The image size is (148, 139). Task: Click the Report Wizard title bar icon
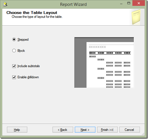(x=5, y=4)
